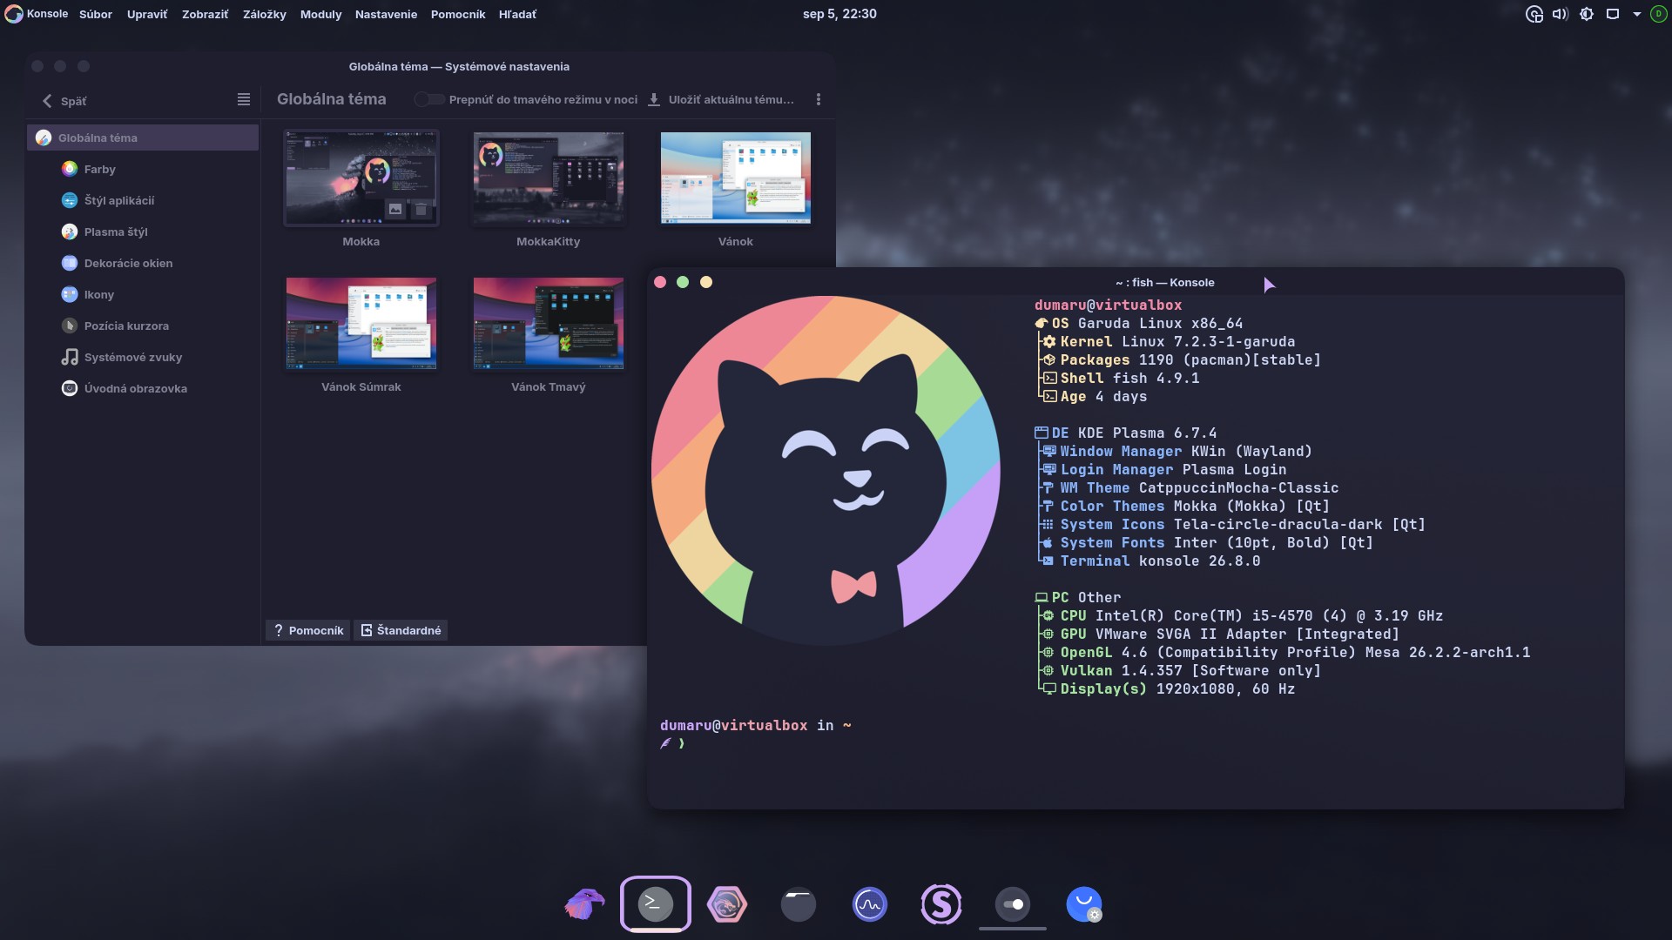Open System Settings toggle icon in dock

coord(1013,904)
